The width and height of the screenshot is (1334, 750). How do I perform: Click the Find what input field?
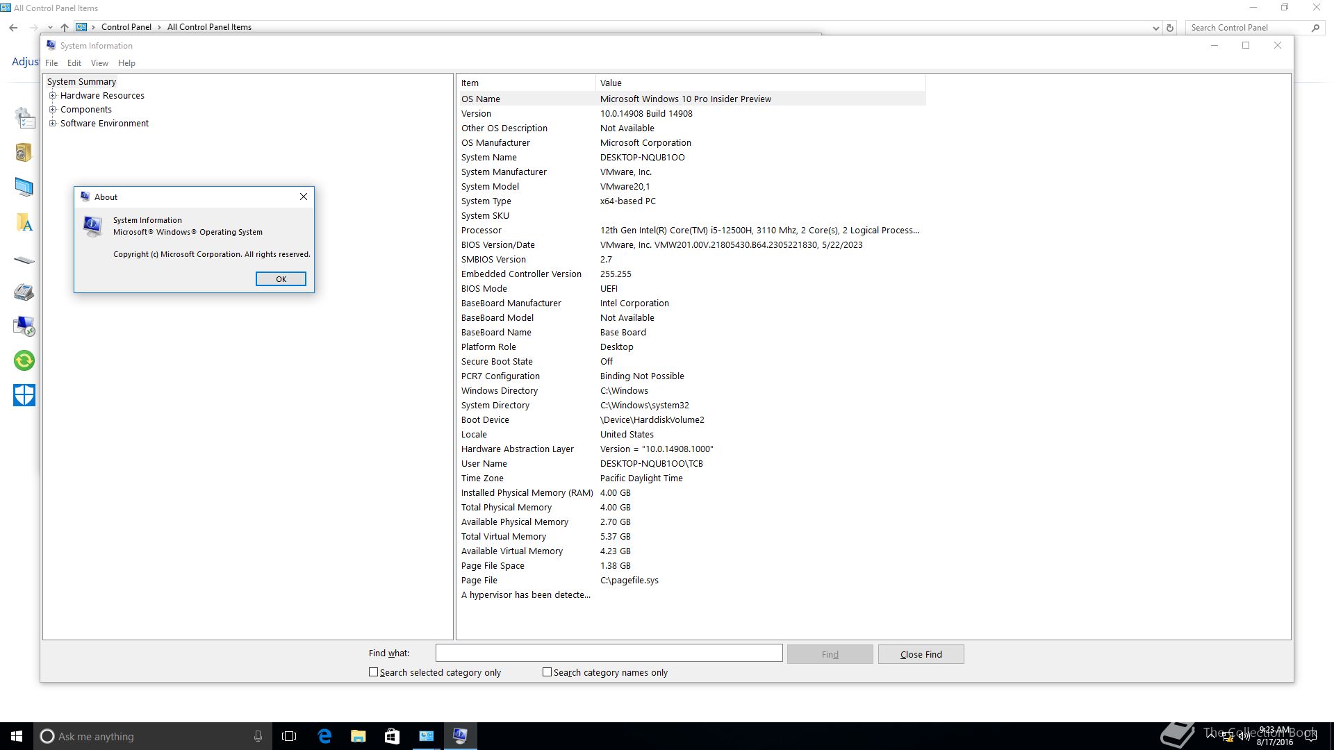[x=609, y=653]
